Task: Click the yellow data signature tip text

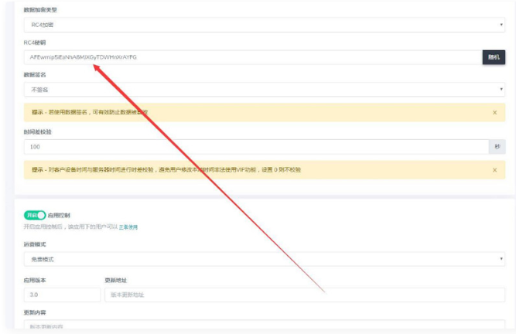Action: [90, 113]
